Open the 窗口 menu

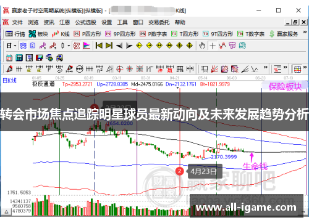138,22
